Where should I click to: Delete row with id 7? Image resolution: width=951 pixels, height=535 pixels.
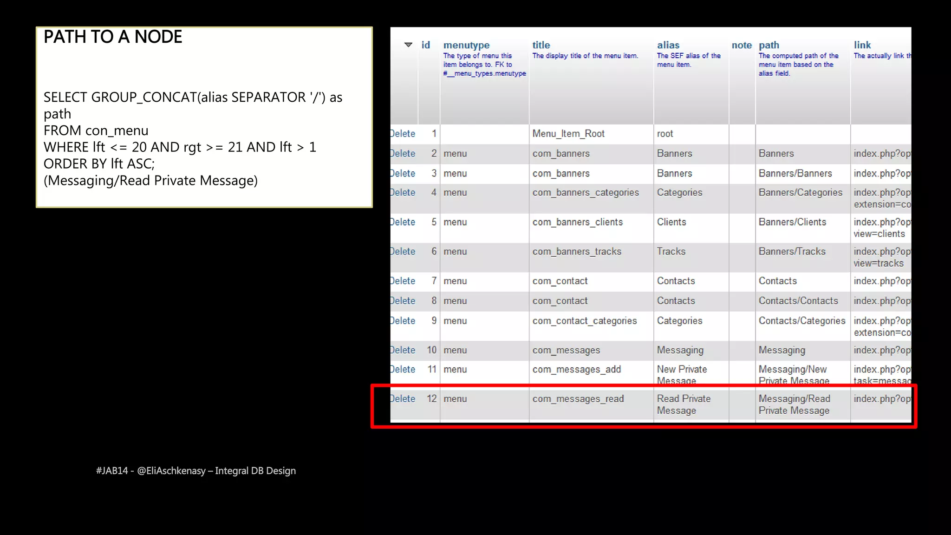click(403, 281)
